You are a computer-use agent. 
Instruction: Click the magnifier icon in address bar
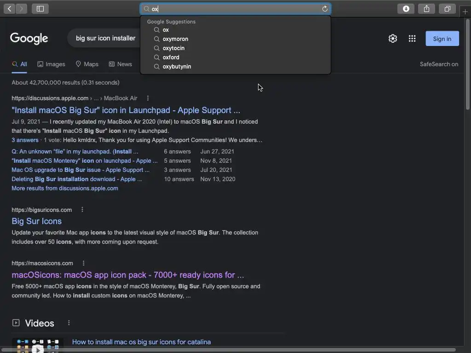(x=146, y=9)
